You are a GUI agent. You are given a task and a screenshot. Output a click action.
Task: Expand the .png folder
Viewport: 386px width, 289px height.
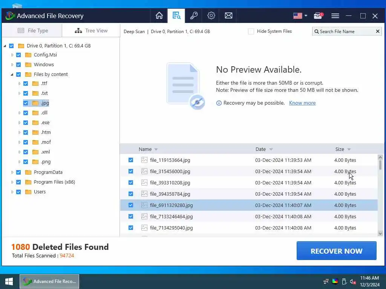(19, 162)
